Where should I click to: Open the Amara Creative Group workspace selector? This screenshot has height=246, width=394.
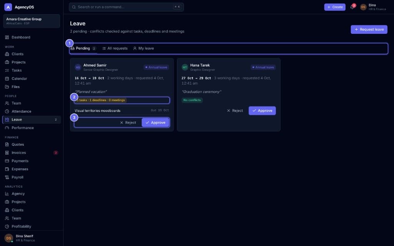(32, 21)
